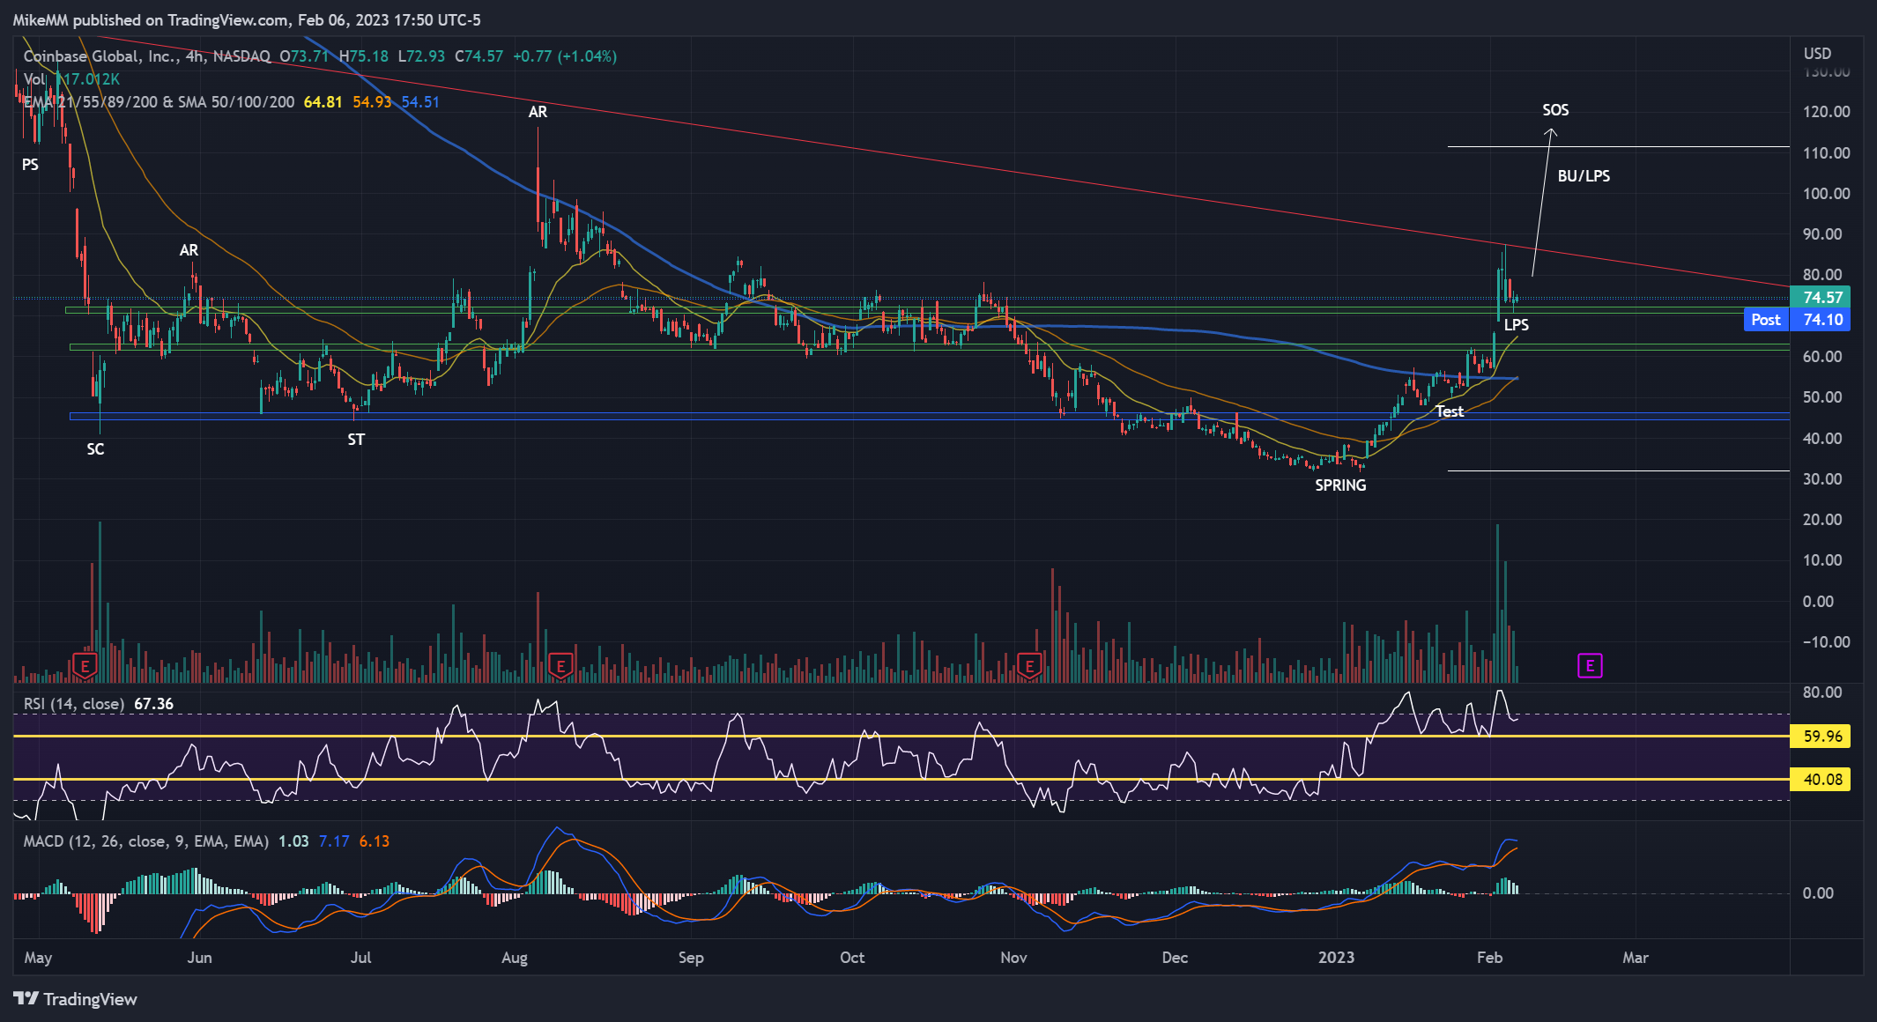Click the yellow 64.81 EMA value

[323, 102]
